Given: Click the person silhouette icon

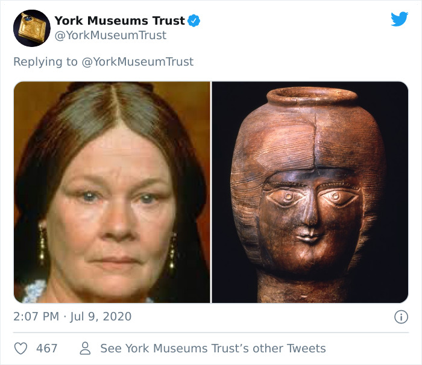Looking at the screenshot, I should pyautogui.click(x=85, y=348).
